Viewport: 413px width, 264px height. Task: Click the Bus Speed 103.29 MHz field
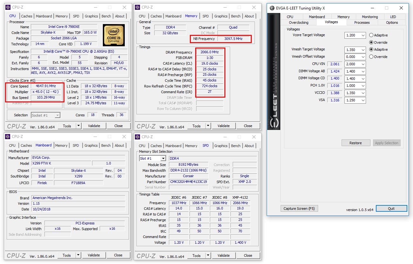coord(46,98)
